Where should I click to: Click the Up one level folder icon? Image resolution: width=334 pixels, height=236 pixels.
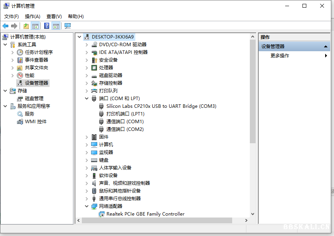[x=26, y=26]
